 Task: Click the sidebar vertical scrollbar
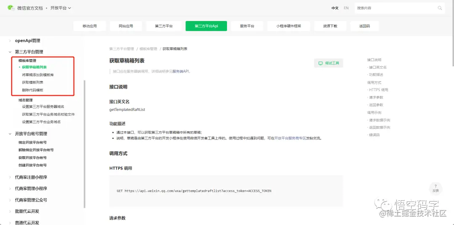(84, 144)
